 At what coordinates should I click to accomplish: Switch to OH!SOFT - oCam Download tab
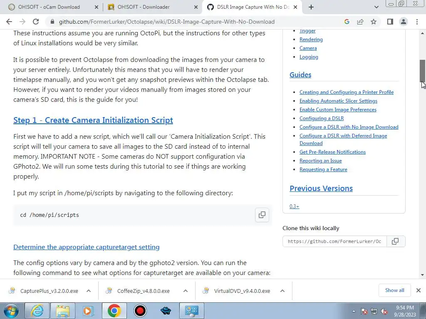(x=49, y=7)
